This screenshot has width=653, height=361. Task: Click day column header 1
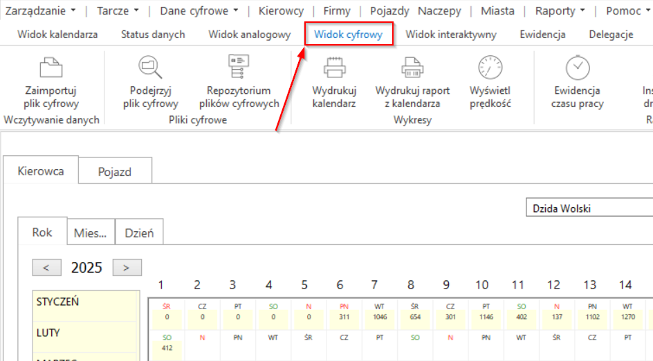(x=160, y=285)
